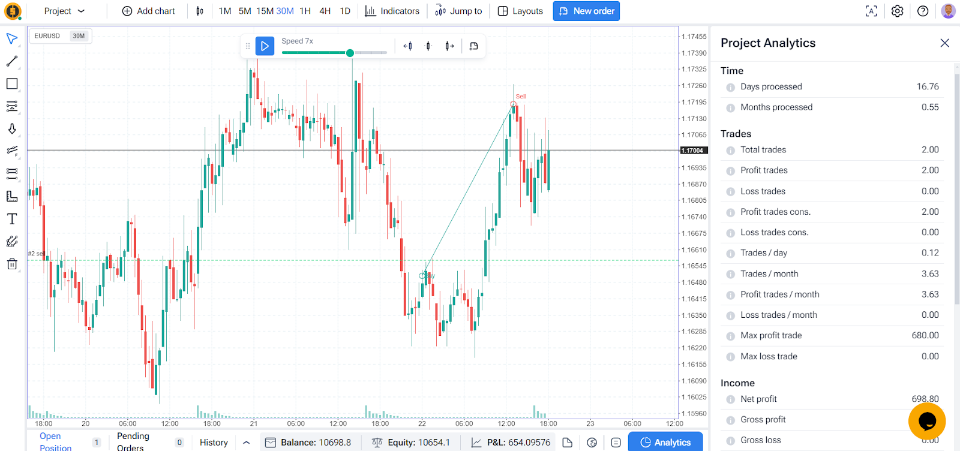Toggle the Analytics panel button
This screenshot has height=451, width=960.
click(x=665, y=442)
